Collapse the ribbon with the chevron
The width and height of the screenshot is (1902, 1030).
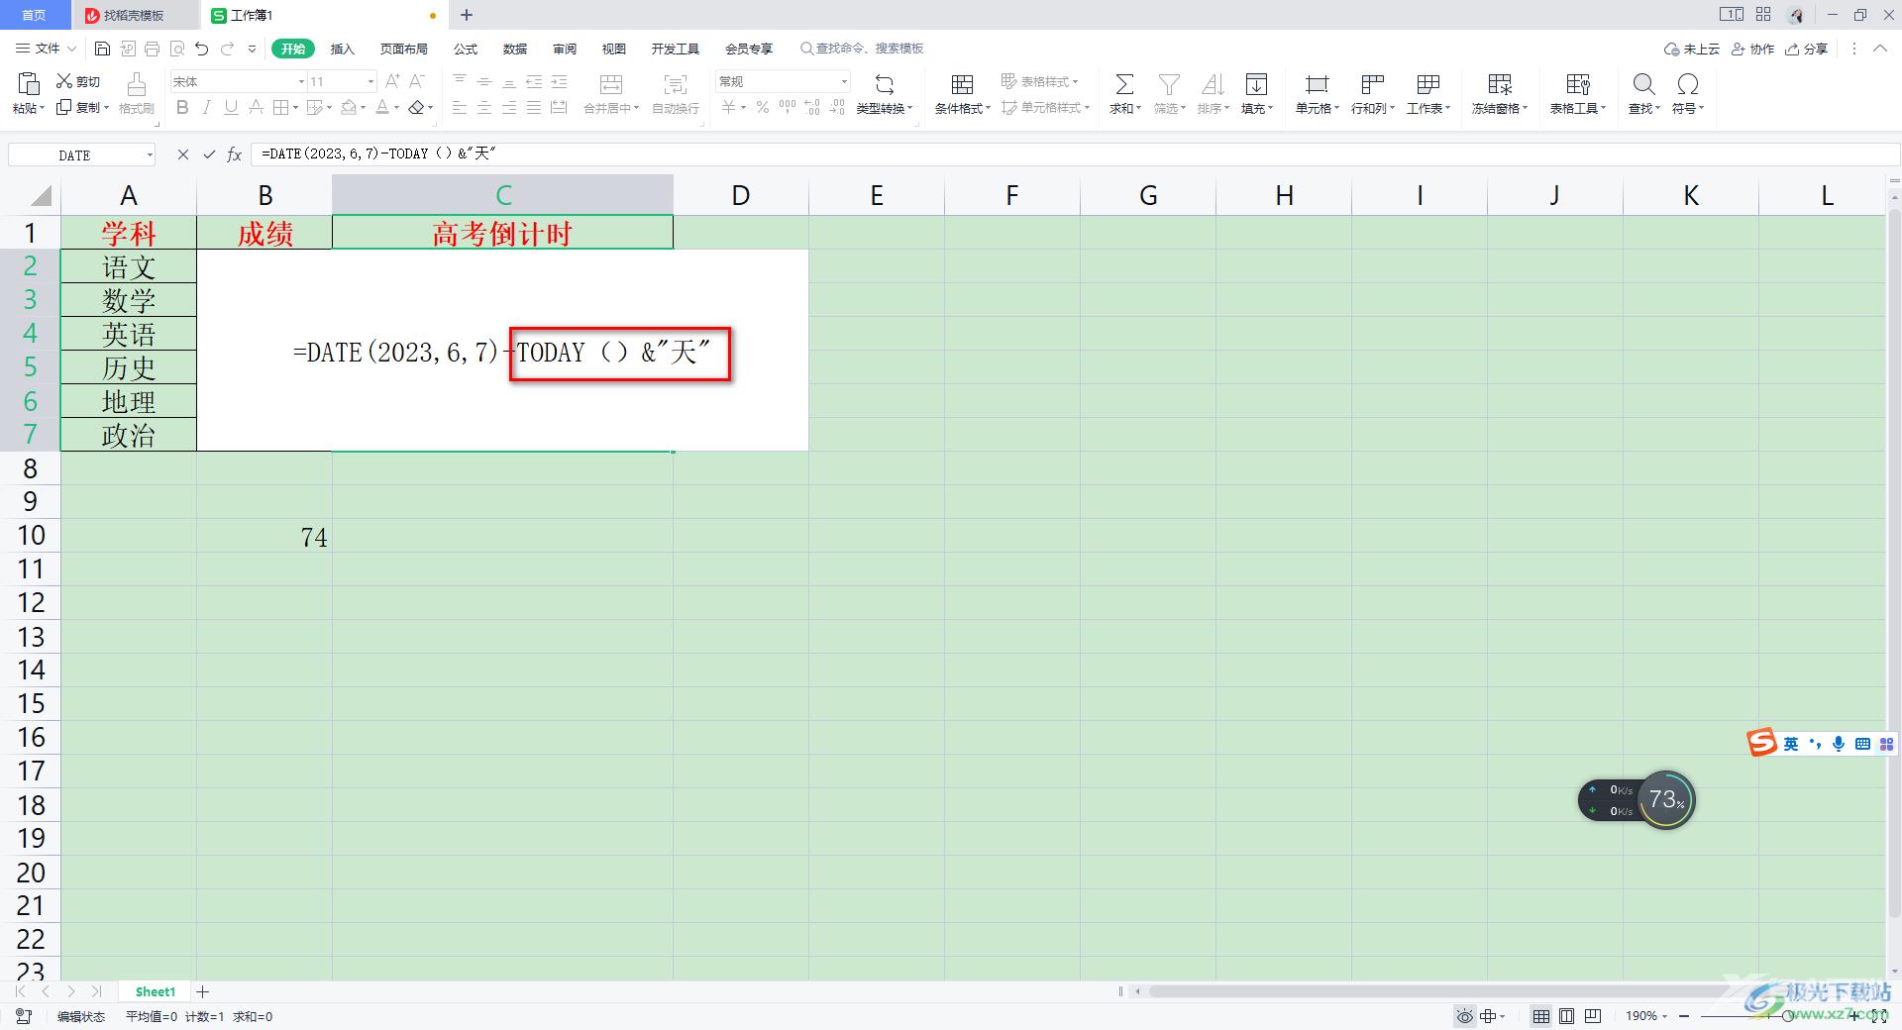1880,49
